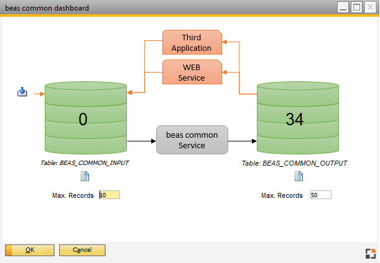This screenshot has width=380, height=263.
Task: Minimize the beas common dashboard window
Action: tap(343, 7)
